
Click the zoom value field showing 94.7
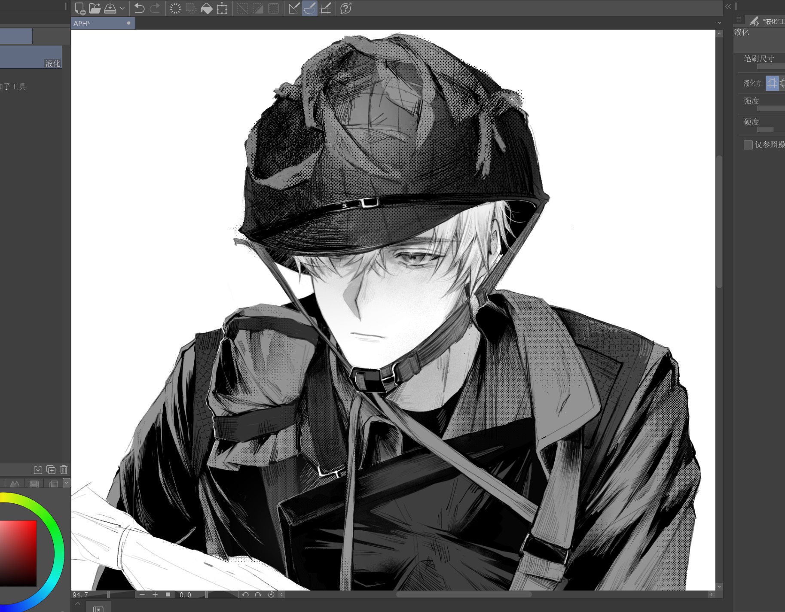(x=80, y=595)
